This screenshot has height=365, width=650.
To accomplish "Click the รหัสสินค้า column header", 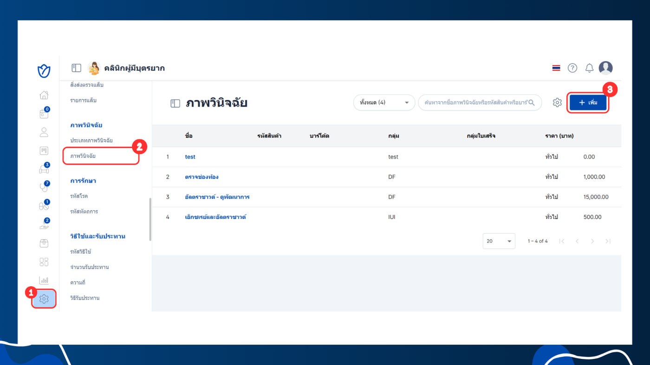I will pyautogui.click(x=269, y=136).
